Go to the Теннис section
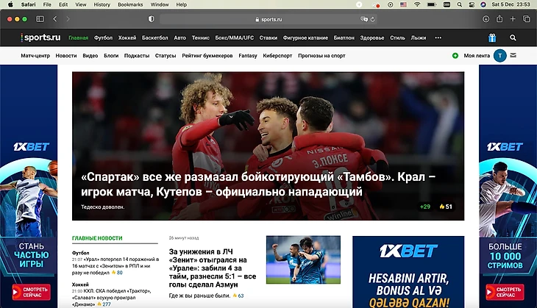Viewport: 537px width, 308px height. 200,37
